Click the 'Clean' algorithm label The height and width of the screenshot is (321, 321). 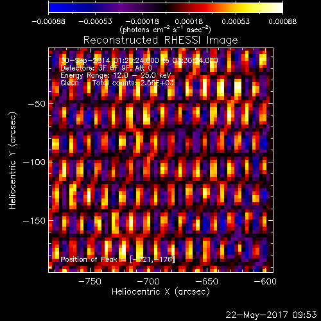pyautogui.click(x=69, y=83)
